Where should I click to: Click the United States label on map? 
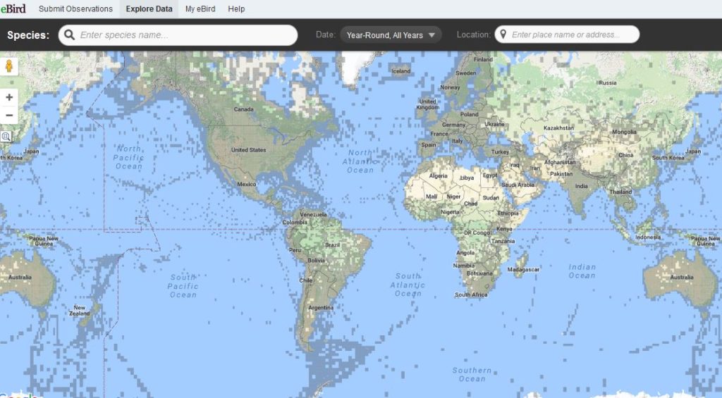[x=249, y=150]
